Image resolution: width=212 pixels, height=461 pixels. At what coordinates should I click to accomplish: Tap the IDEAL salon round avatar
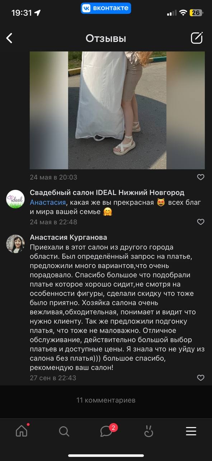click(x=15, y=199)
